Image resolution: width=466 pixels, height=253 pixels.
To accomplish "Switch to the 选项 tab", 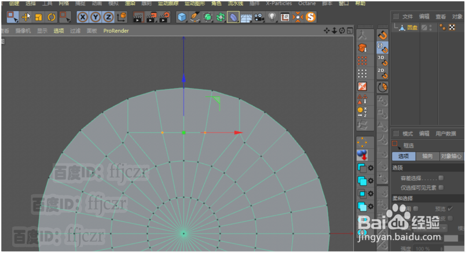I will 404,156.
